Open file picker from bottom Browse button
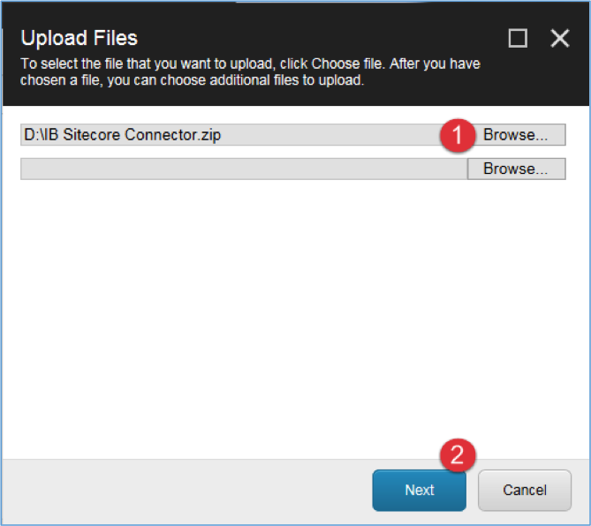The image size is (591, 526). [517, 169]
